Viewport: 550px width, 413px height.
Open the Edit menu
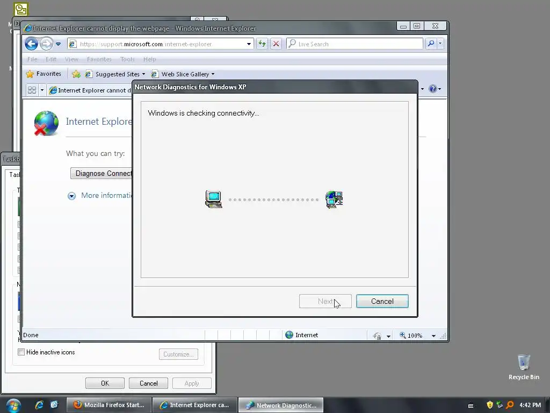51,59
